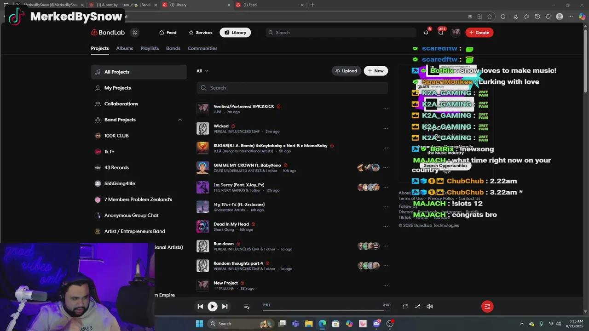
Task: Open the Windows Start menu
Action: pyautogui.click(x=200, y=324)
